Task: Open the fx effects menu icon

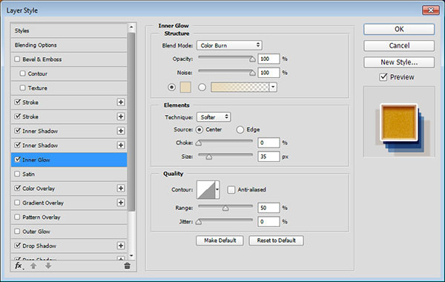Action: click(19, 266)
